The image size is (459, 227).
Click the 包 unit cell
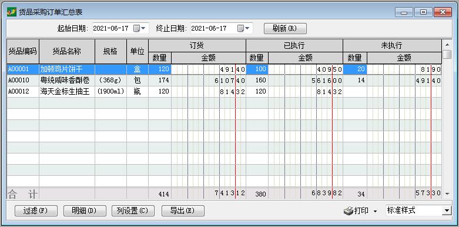click(138, 81)
